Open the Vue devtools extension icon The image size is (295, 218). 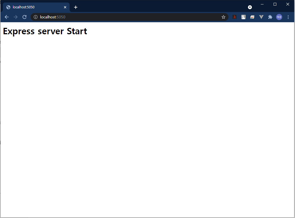[x=261, y=17]
